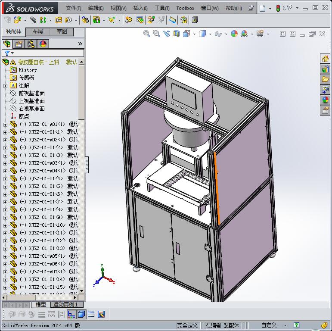Expand the XJZZ-01-A05<1> component node

(x=5, y=256)
